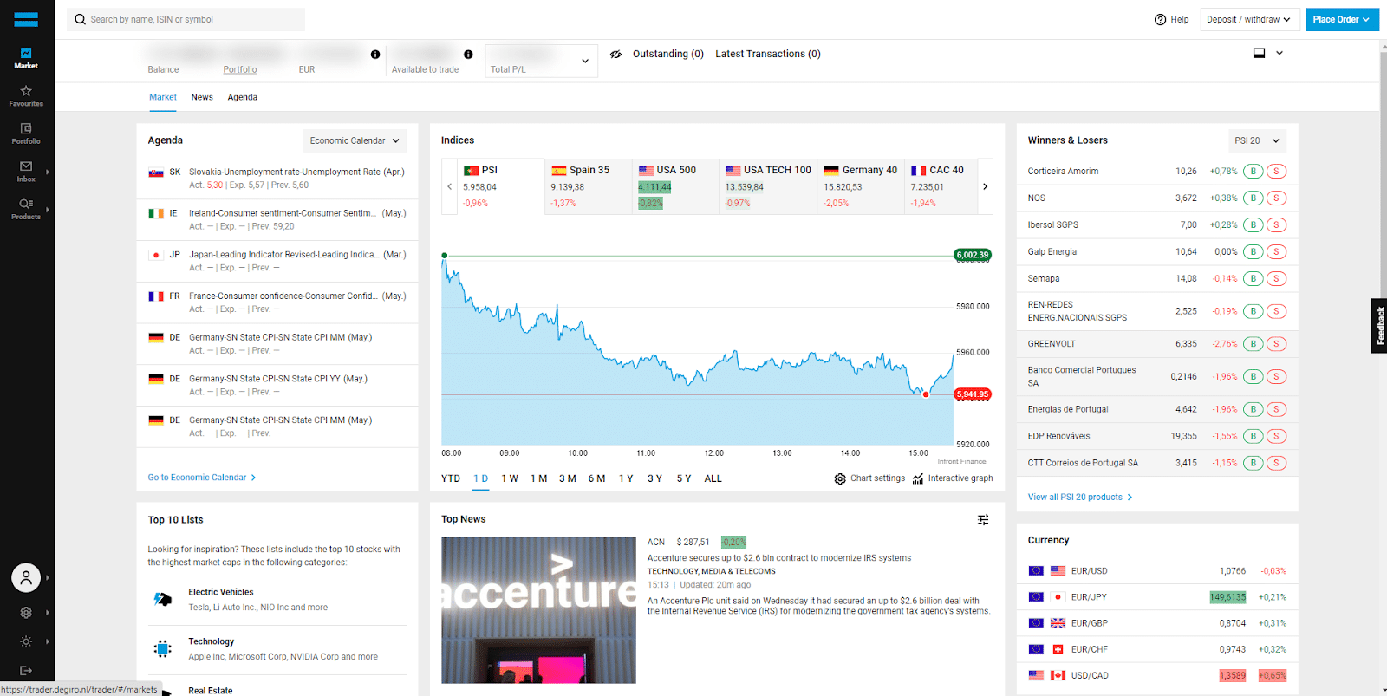Buy Corticeira Amorim with B button
Screen dimensions: 1387x696
click(x=1253, y=171)
